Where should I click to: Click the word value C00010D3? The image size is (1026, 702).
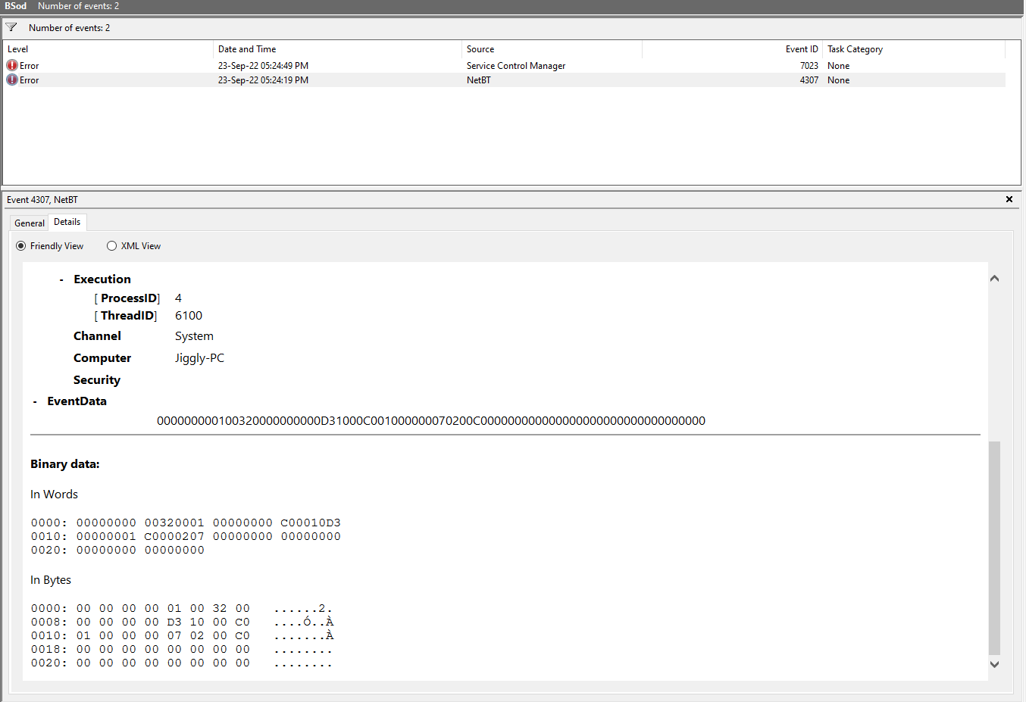[x=311, y=523]
